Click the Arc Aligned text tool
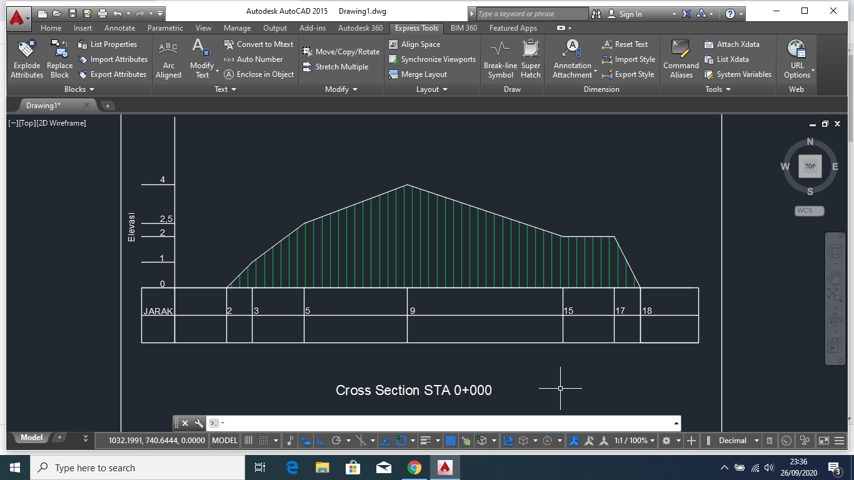Image resolution: width=854 pixels, height=480 pixels. (168, 59)
